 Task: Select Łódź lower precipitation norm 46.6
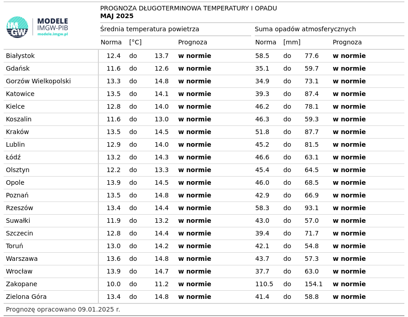(262, 157)
